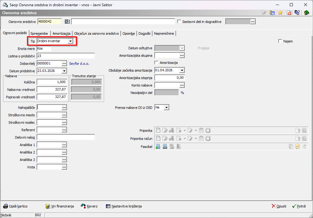313x218 pixels.
Task: Click the import arrow icon at Priponka row end
Action: pyautogui.click(x=304, y=131)
